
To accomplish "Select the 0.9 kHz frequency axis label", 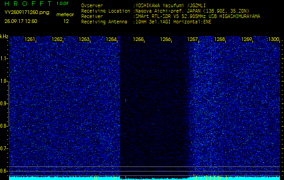I will click(x=4, y=103).
